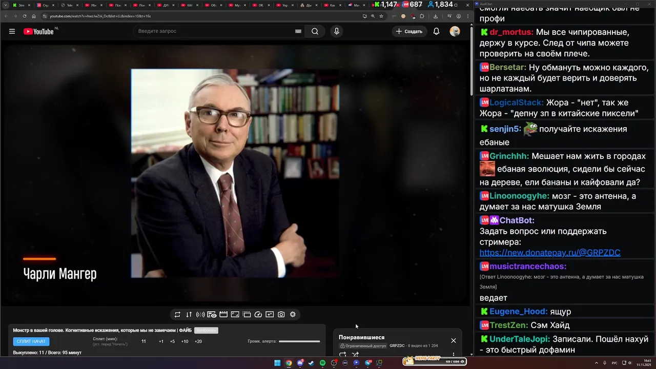656x369 pixels.
Task: Click username UnderTaleJopi in chat
Action: click(520, 339)
